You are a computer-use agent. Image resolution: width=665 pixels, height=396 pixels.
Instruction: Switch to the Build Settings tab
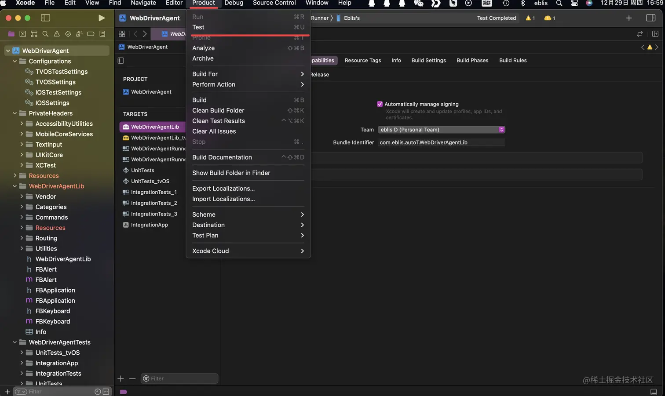[x=428, y=60]
